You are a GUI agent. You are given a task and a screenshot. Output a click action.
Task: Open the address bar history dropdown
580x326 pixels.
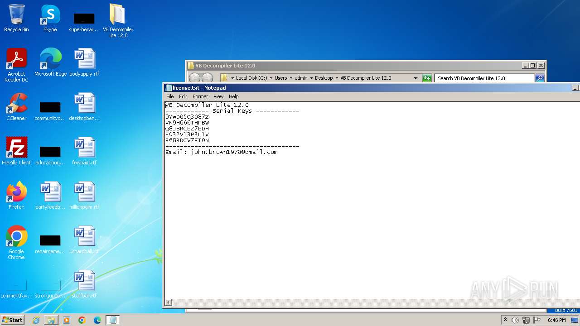[x=416, y=78]
